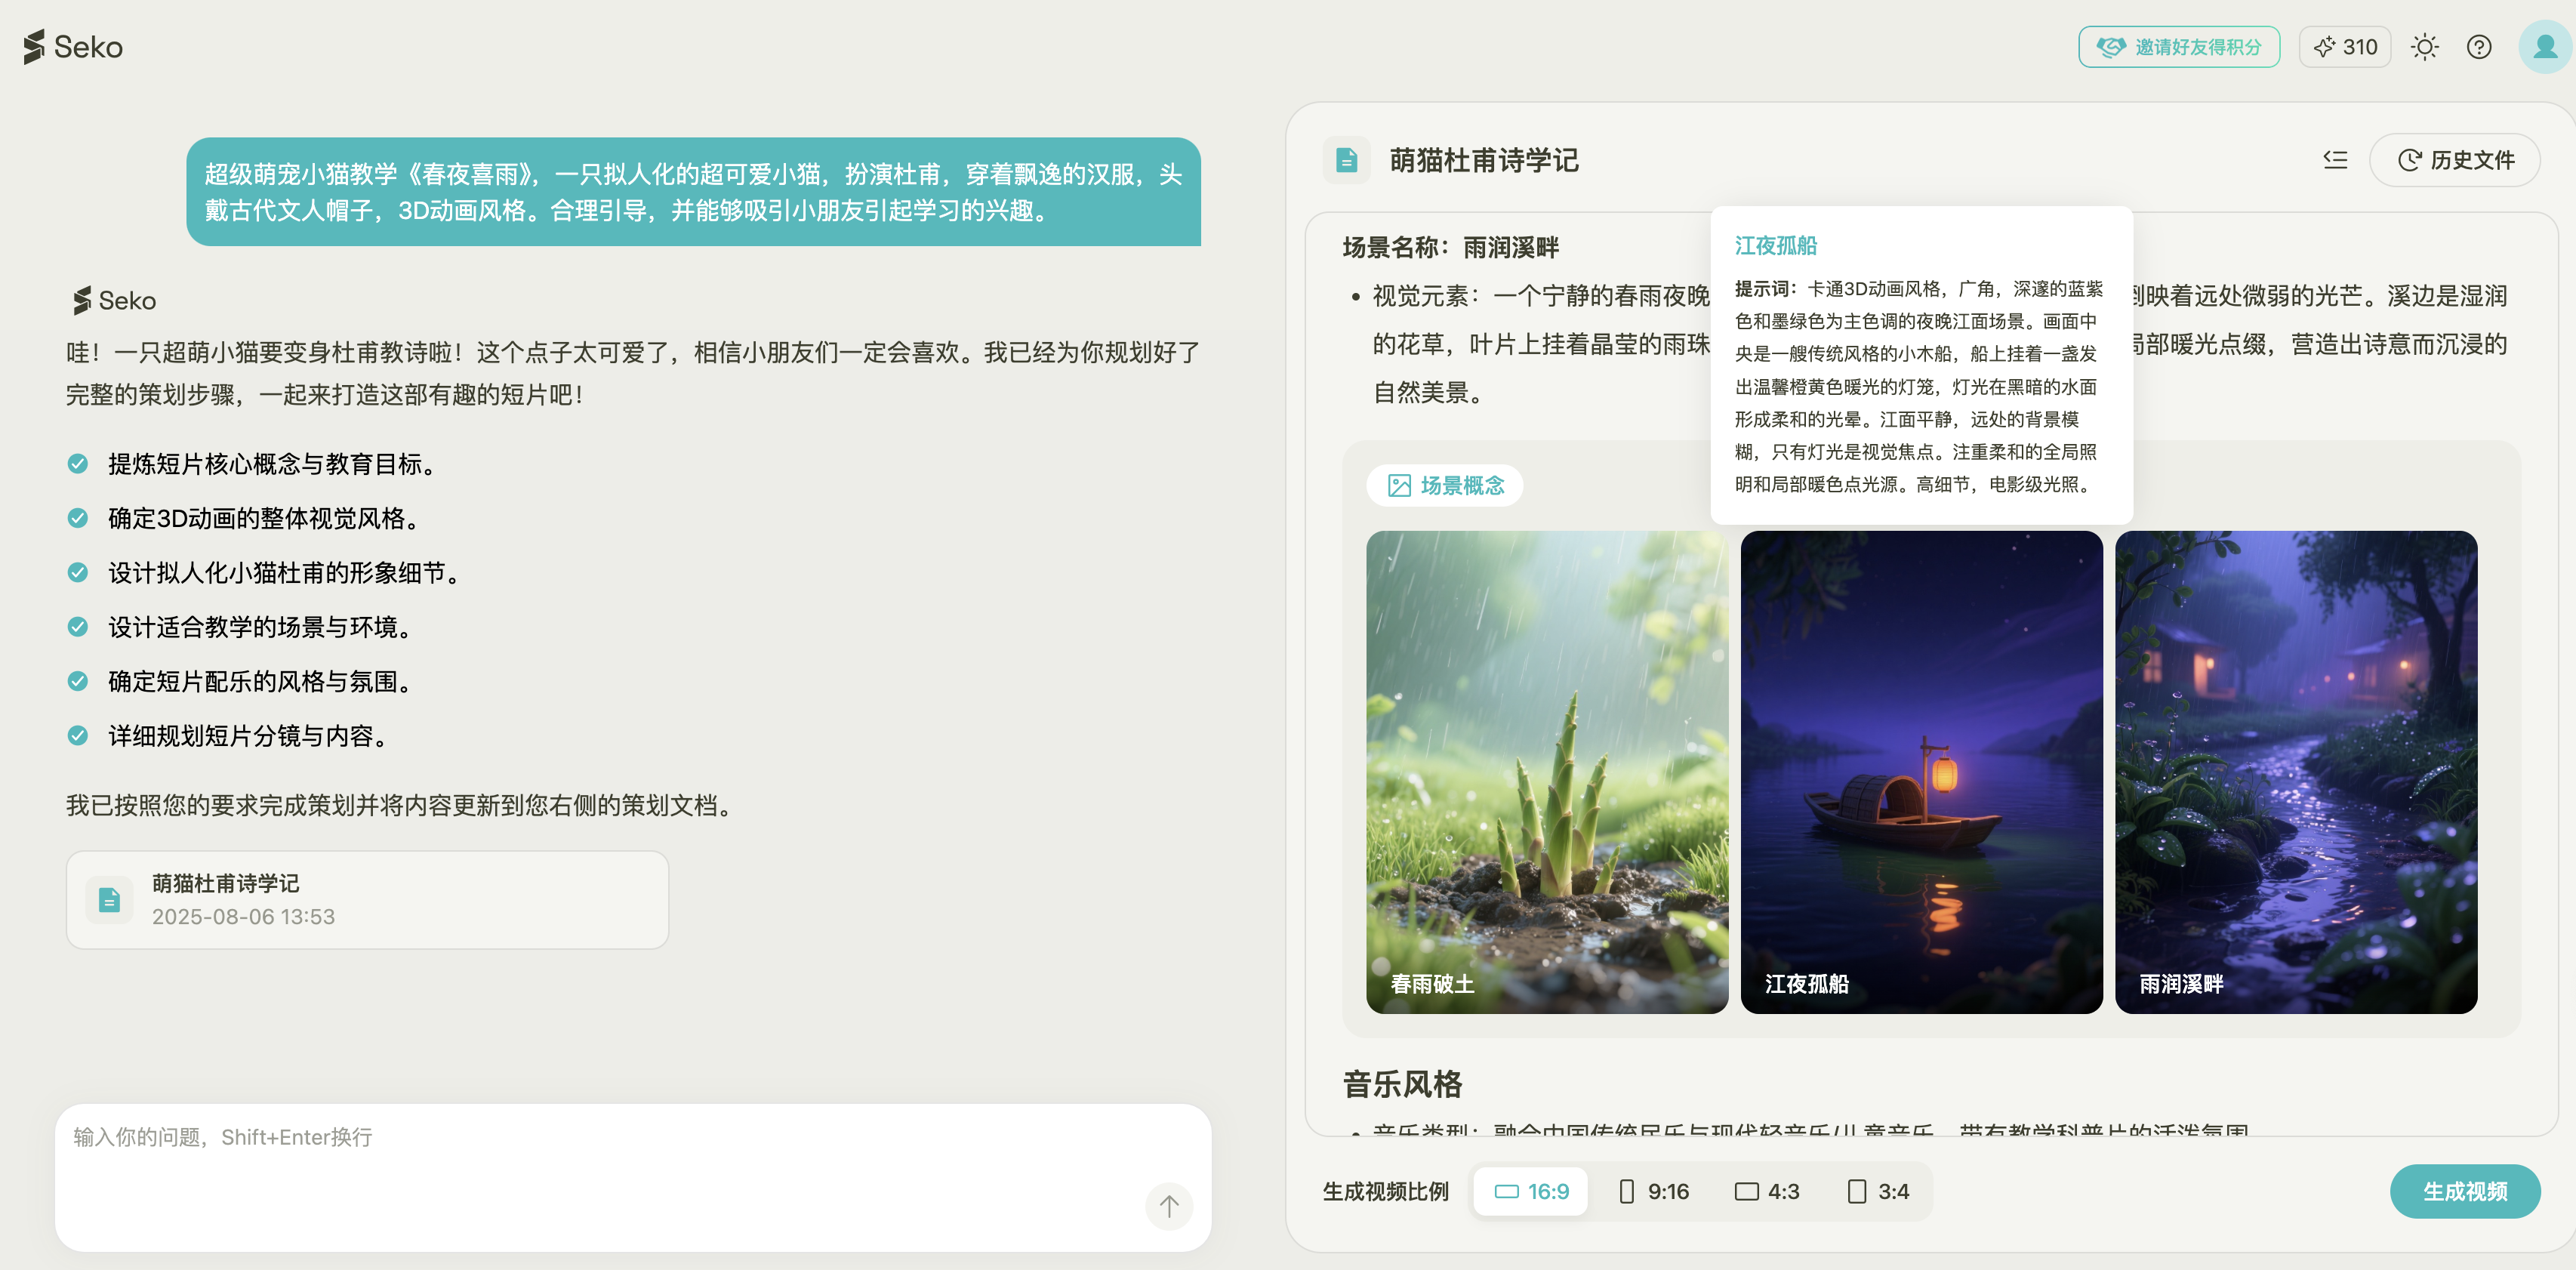Click the timestamp 2025-08-06 13:53

coord(243,917)
